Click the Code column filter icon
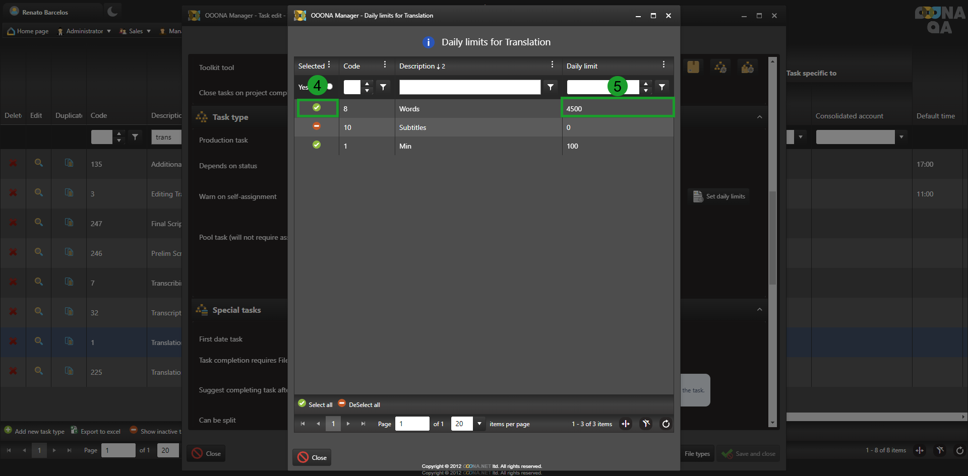 tap(383, 87)
